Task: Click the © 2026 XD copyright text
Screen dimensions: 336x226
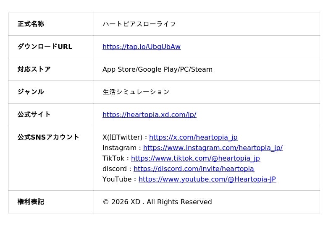Action: [157, 202]
